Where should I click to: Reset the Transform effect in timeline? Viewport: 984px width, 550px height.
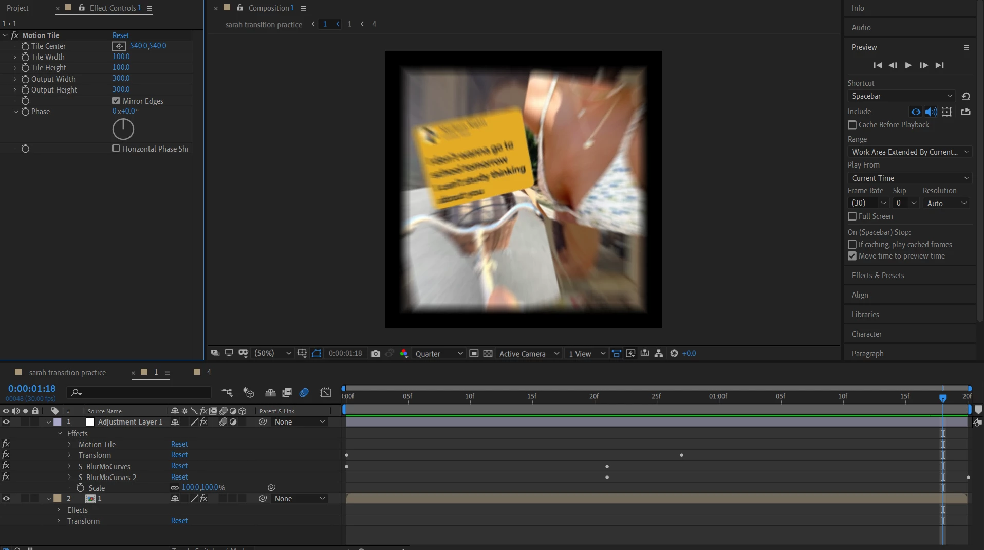[x=179, y=455]
